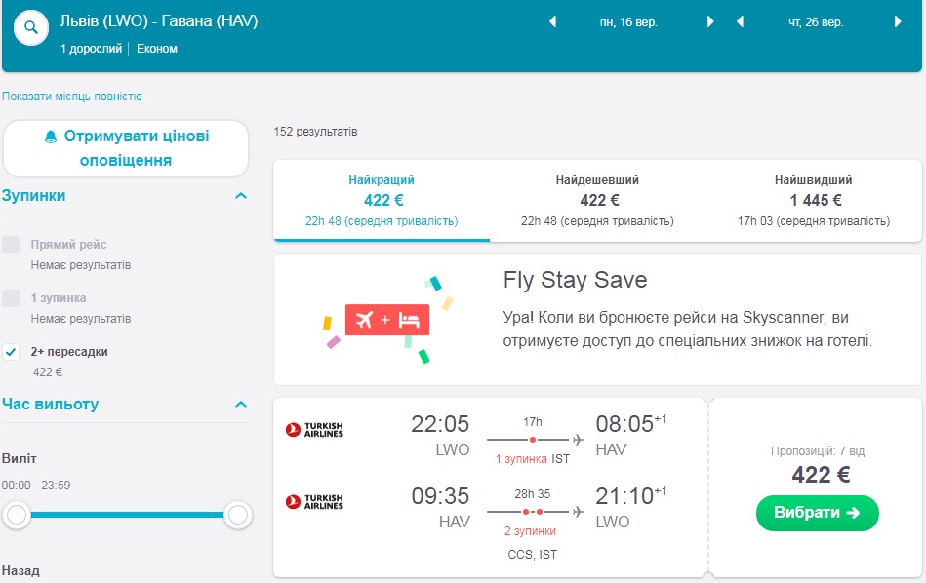Uncheck the 2+ пересадки checkbox
Screen dimensions: 926x583
coord(11,352)
